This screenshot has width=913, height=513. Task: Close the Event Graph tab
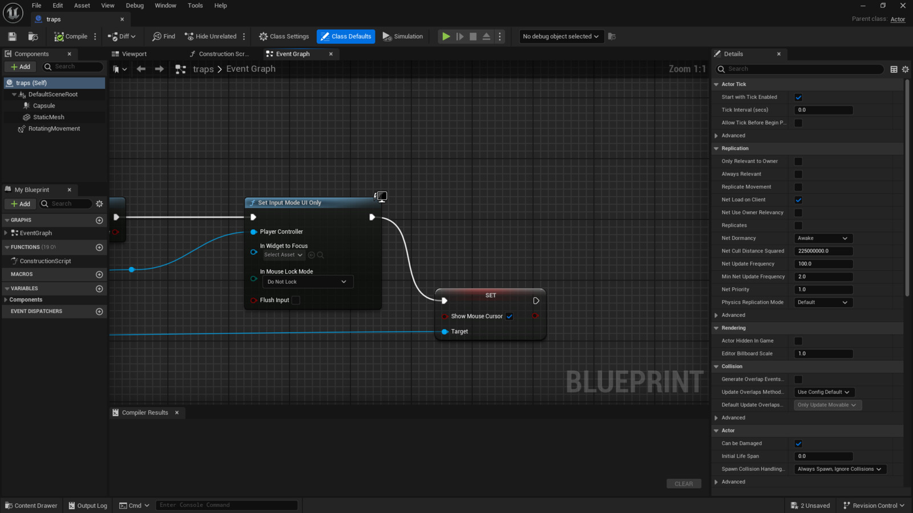331,54
